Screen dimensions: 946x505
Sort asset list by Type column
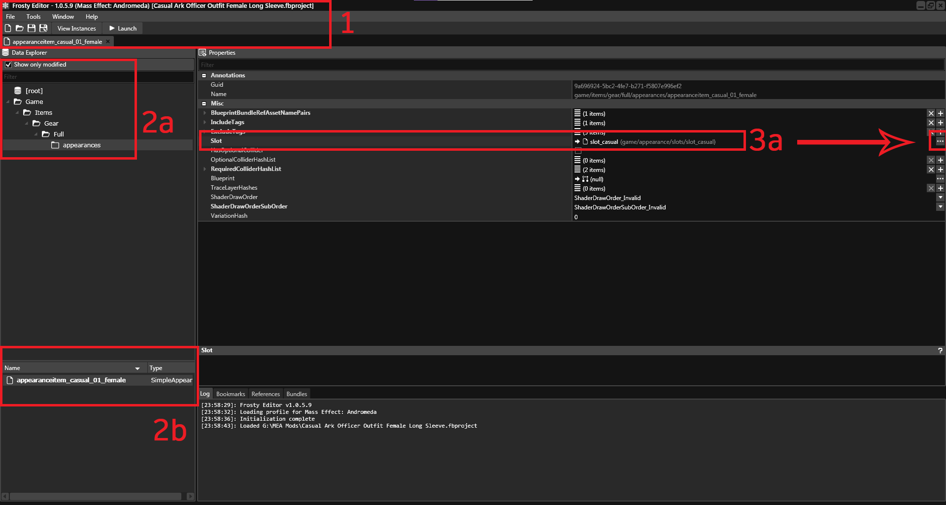170,368
